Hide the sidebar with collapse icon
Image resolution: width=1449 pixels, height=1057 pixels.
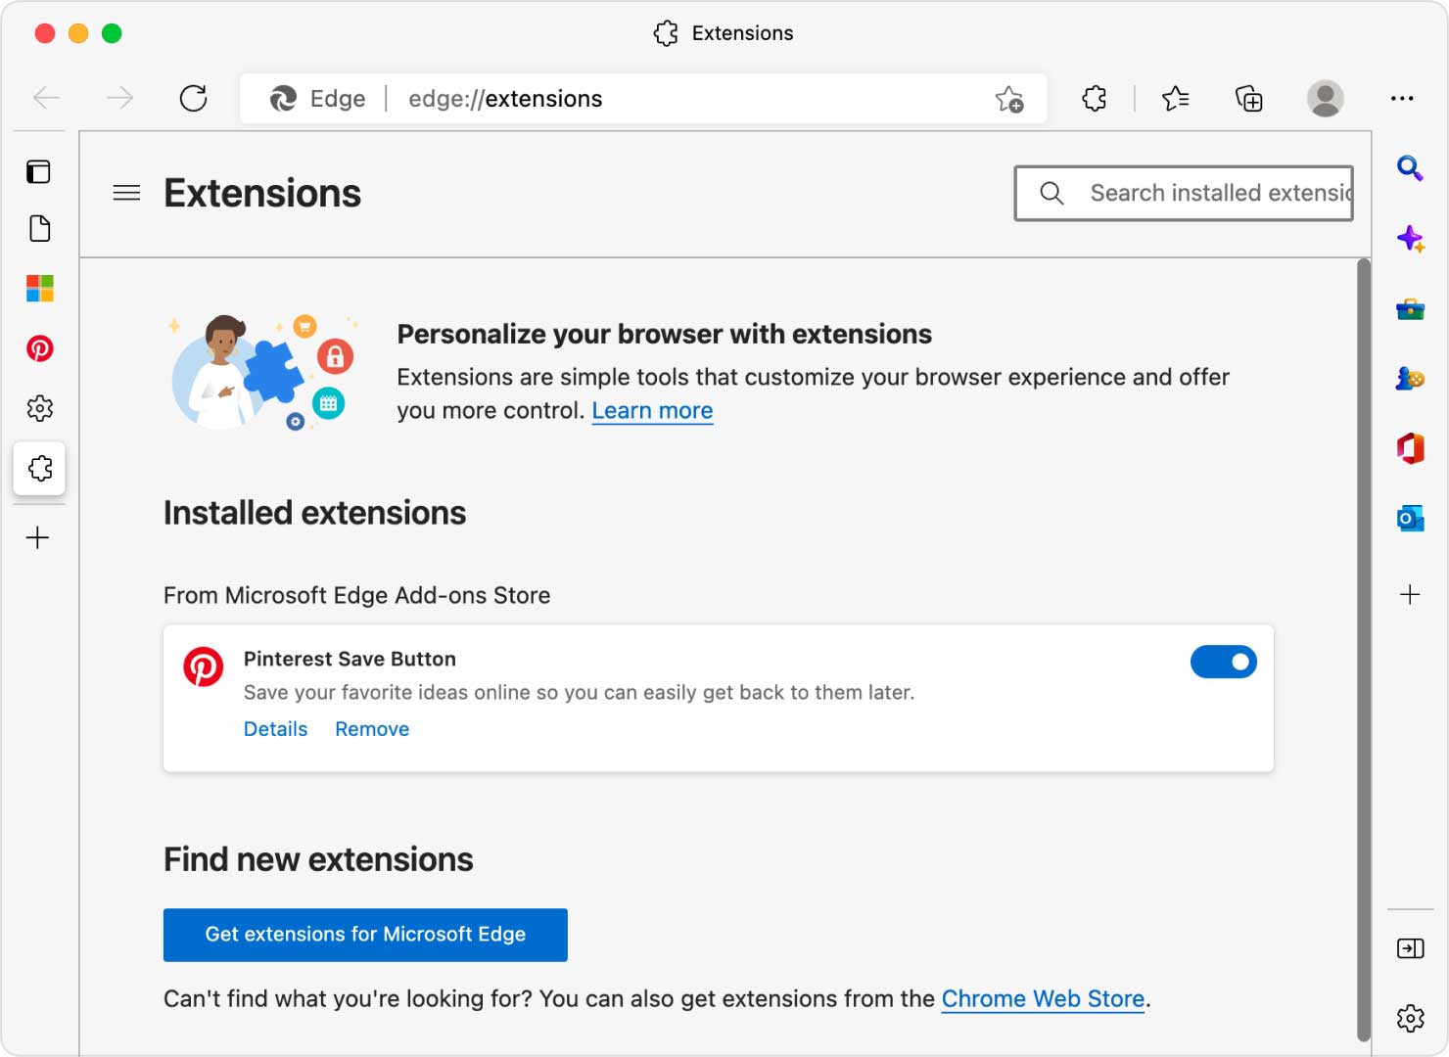1410,948
